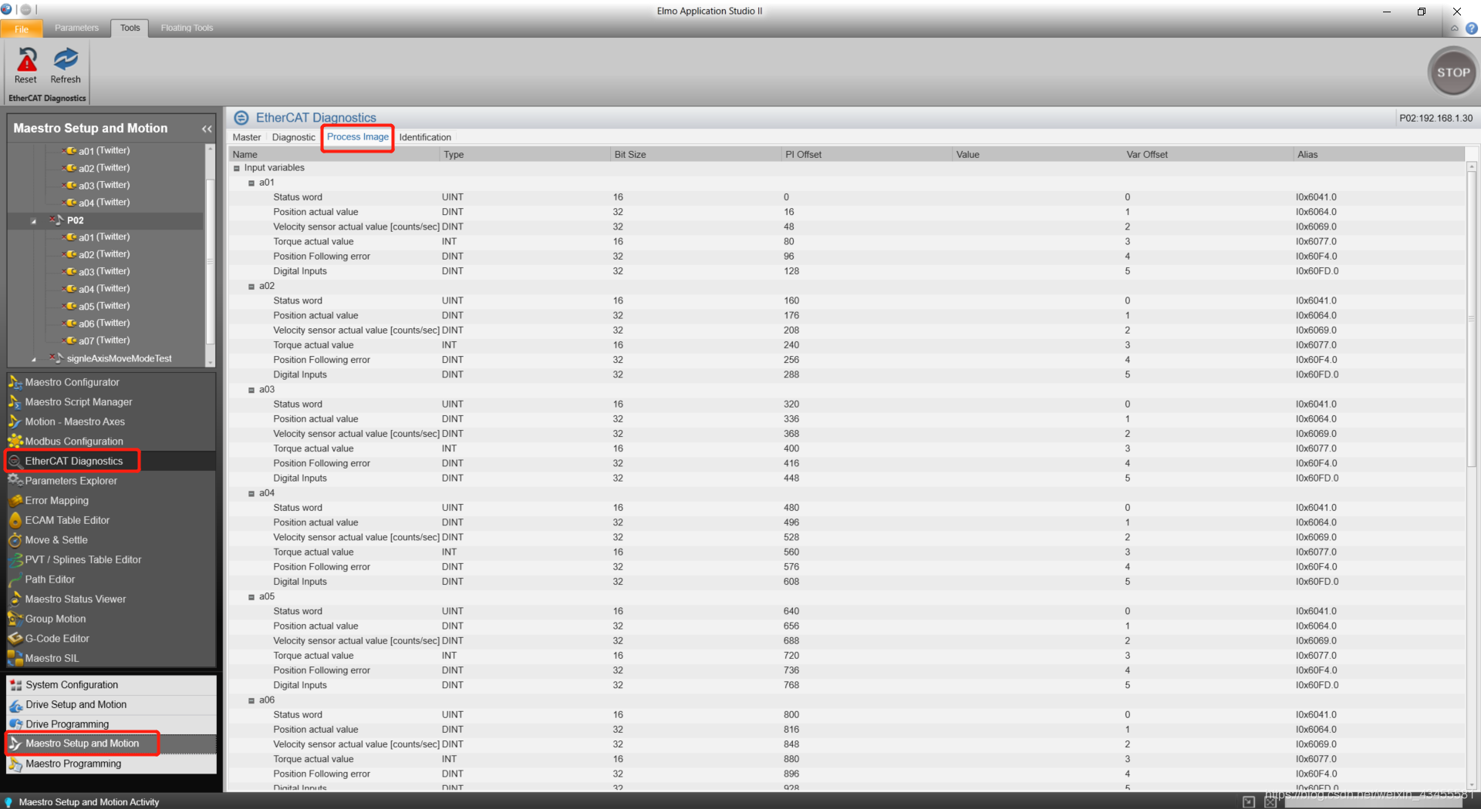Screen dimensions: 1481x809
Task: Switch to the Tools ribbon tab
Action: (130, 28)
